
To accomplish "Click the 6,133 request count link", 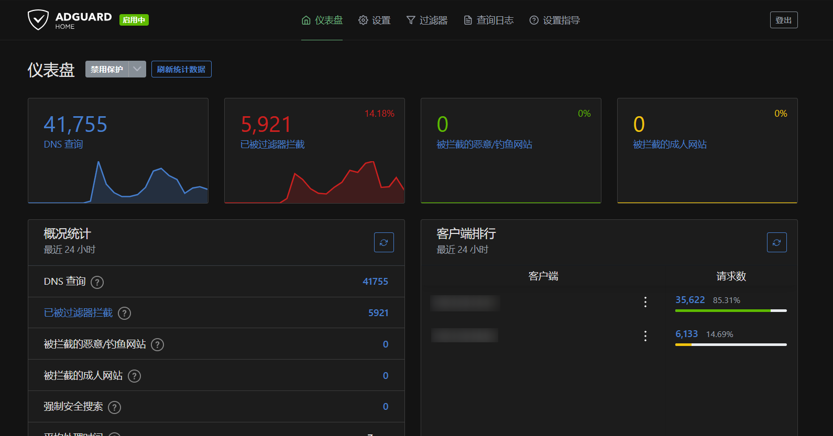I will pyautogui.click(x=686, y=334).
